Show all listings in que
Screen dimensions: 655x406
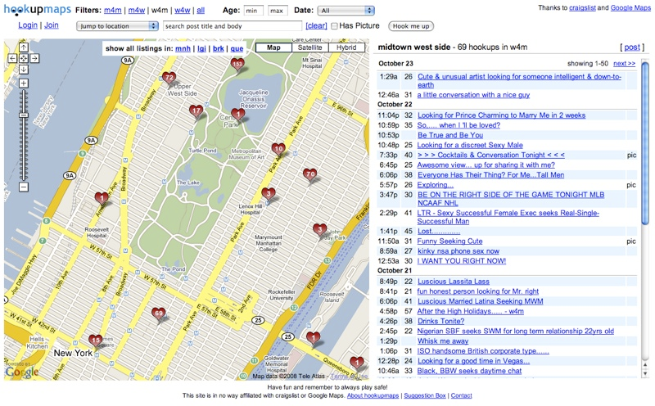point(237,48)
